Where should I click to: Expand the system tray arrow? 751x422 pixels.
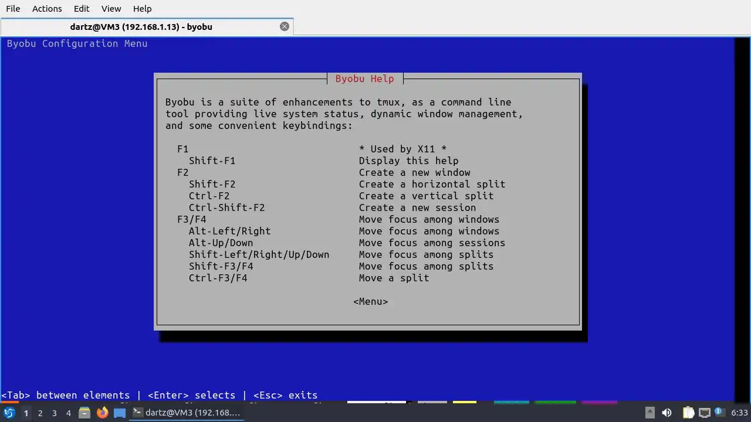pos(649,413)
